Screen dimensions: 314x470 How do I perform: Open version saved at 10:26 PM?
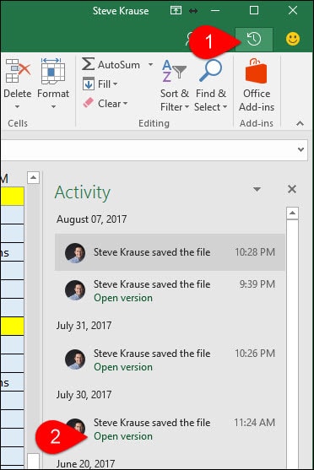click(123, 367)
